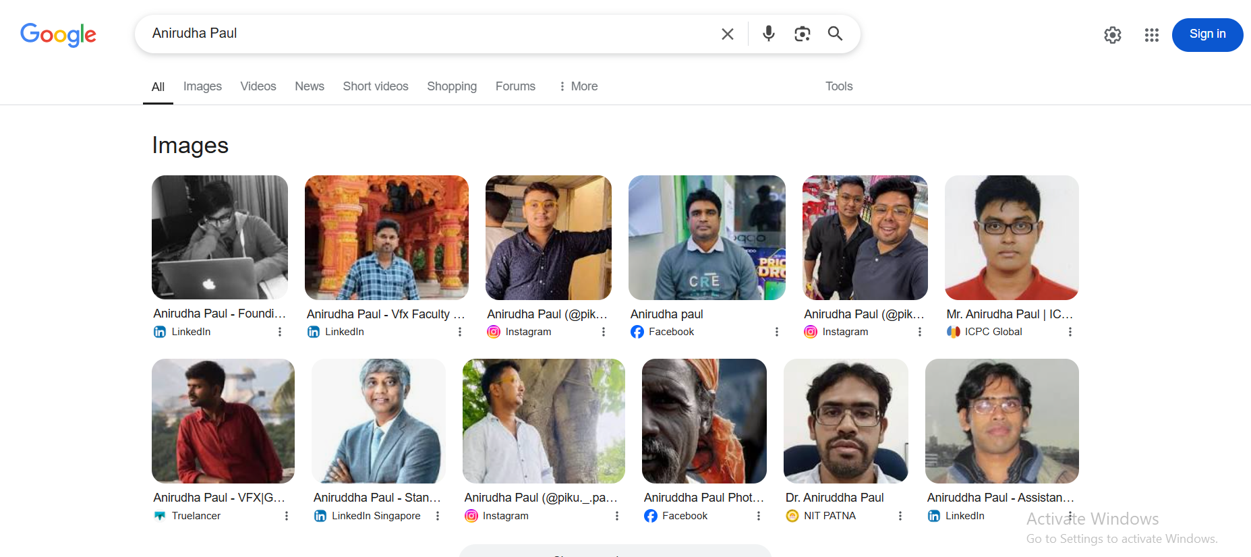Open the Tools options
1251x557 pixels.
[839, 86]
